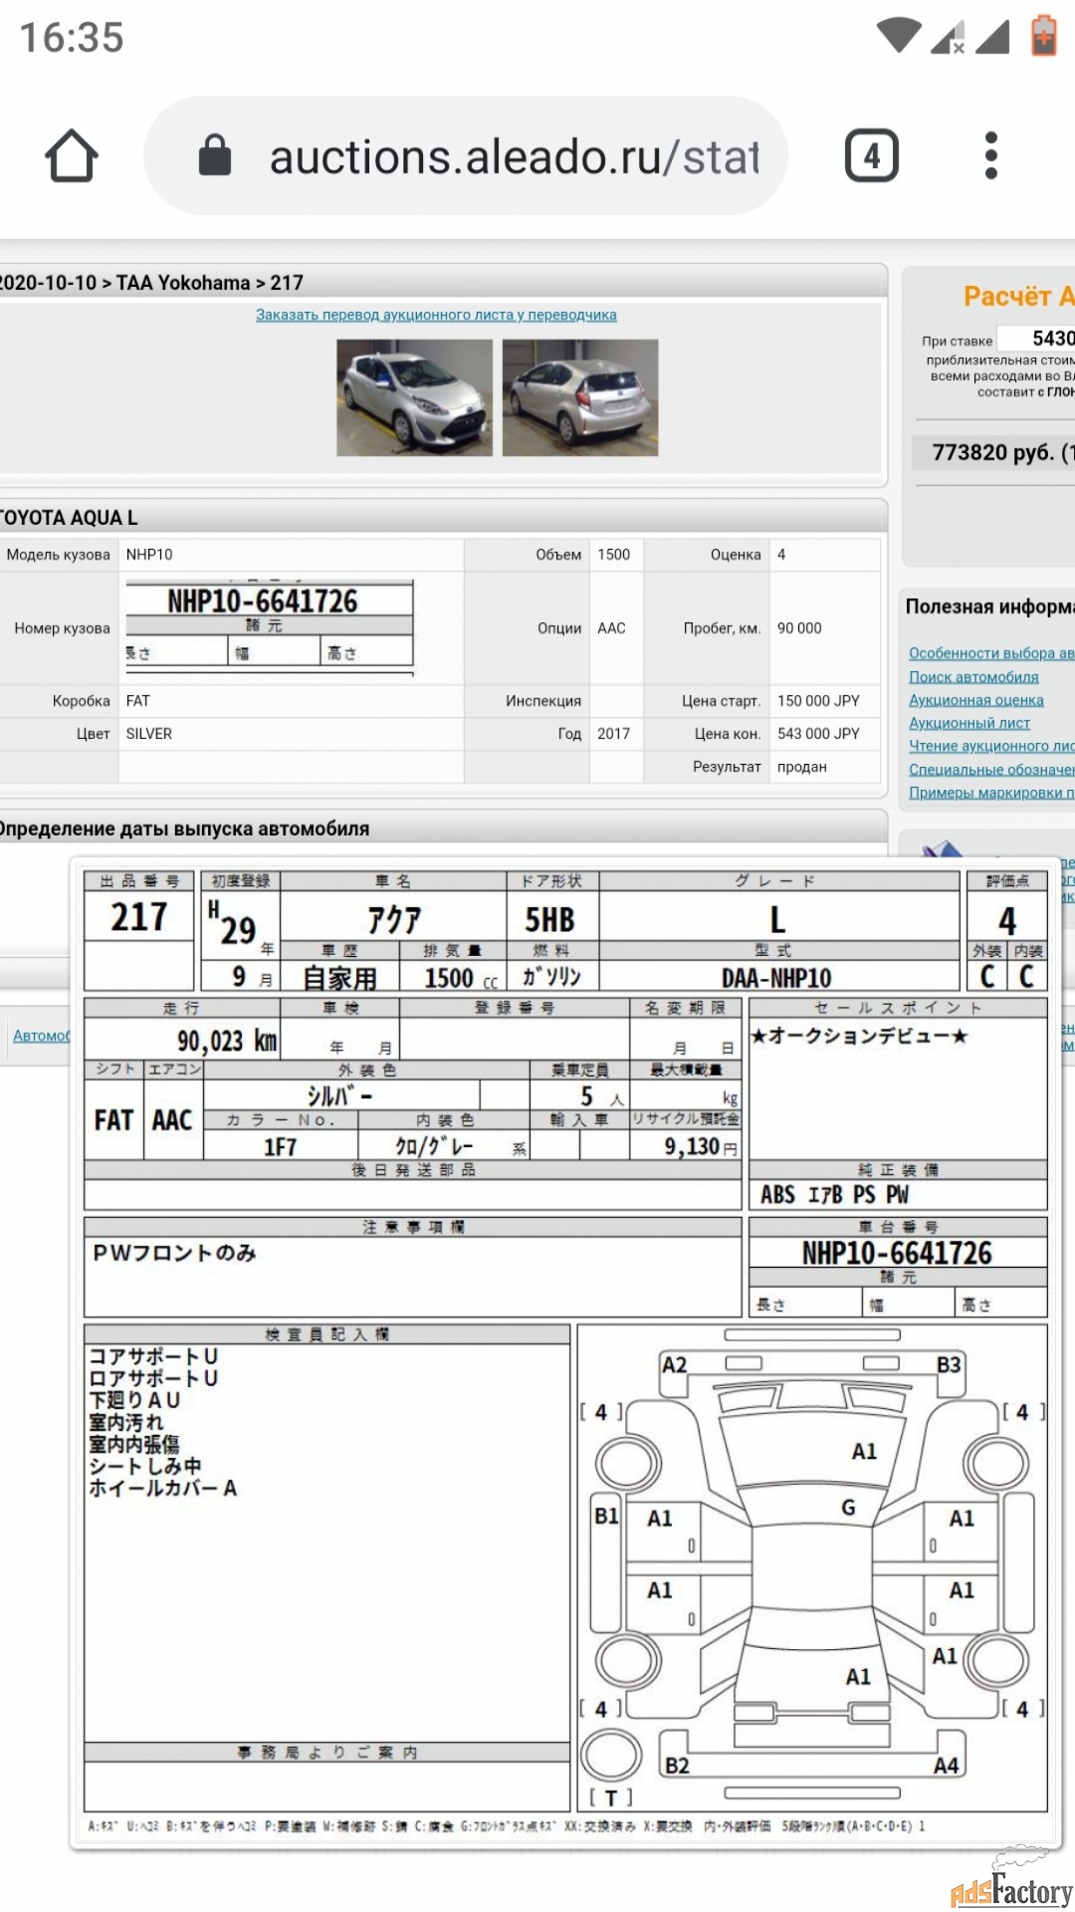Open the 'Поиск автомобиля' link

pyautogui.click(x=973, y=677)
